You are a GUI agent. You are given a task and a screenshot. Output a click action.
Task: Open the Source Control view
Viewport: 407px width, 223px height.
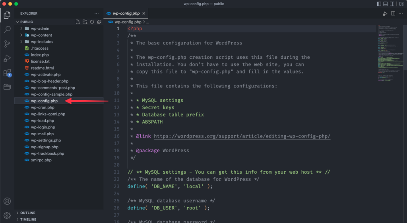[7, 44]
